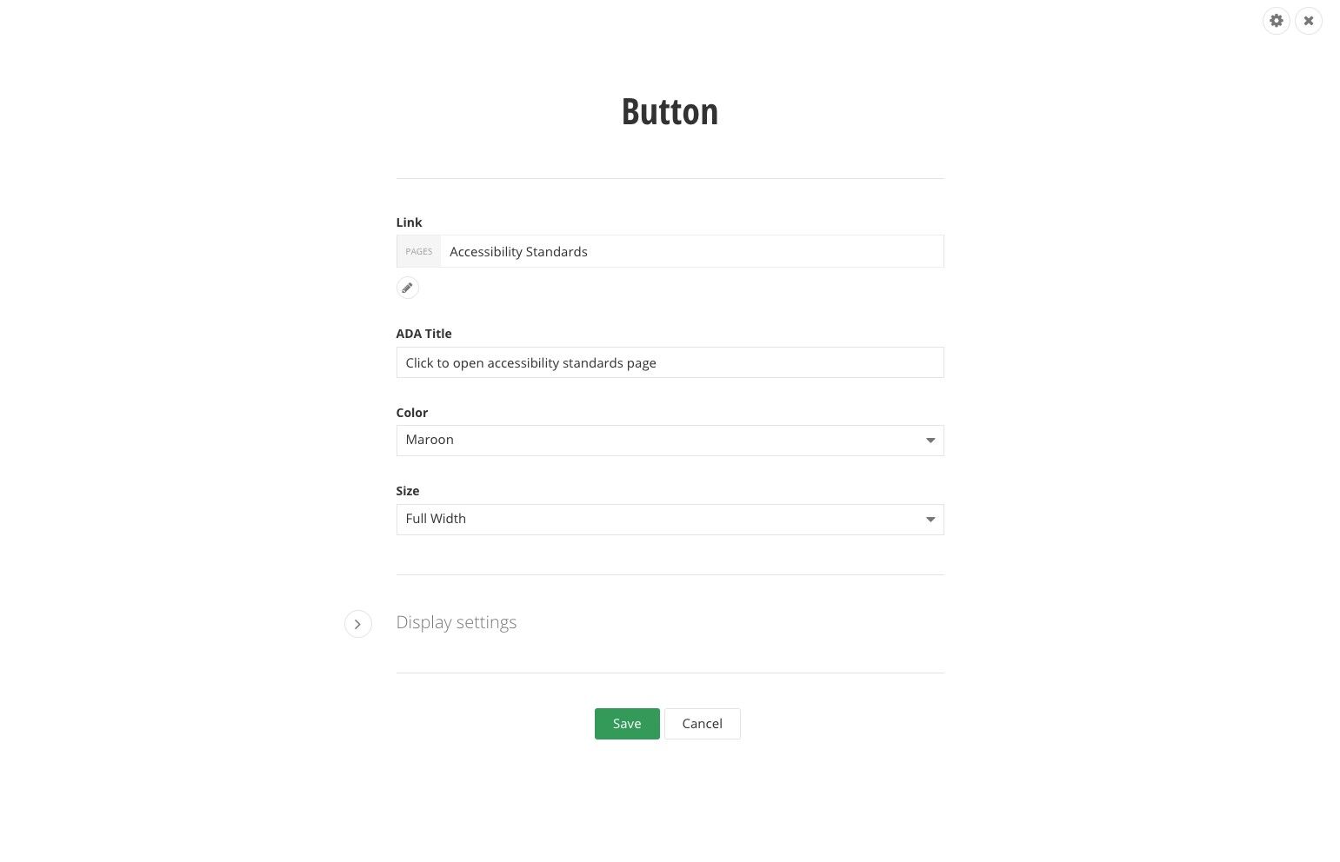The width and height of the screenshot is (1340, 862).
Task: Click the PAGES tag in the Link field
Action: tap(418, 251)
